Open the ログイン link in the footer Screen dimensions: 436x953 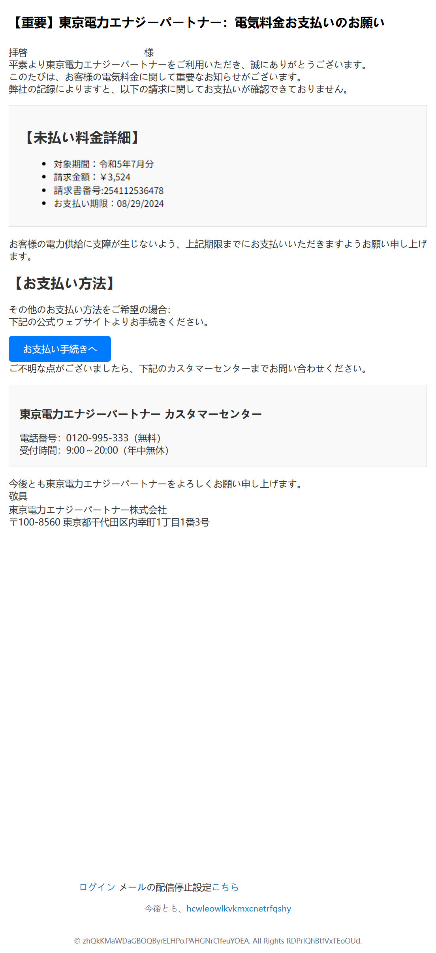click(97, 887)
